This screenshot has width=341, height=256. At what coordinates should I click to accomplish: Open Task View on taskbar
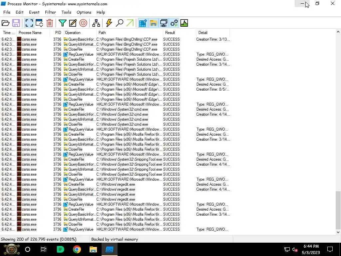44,249
